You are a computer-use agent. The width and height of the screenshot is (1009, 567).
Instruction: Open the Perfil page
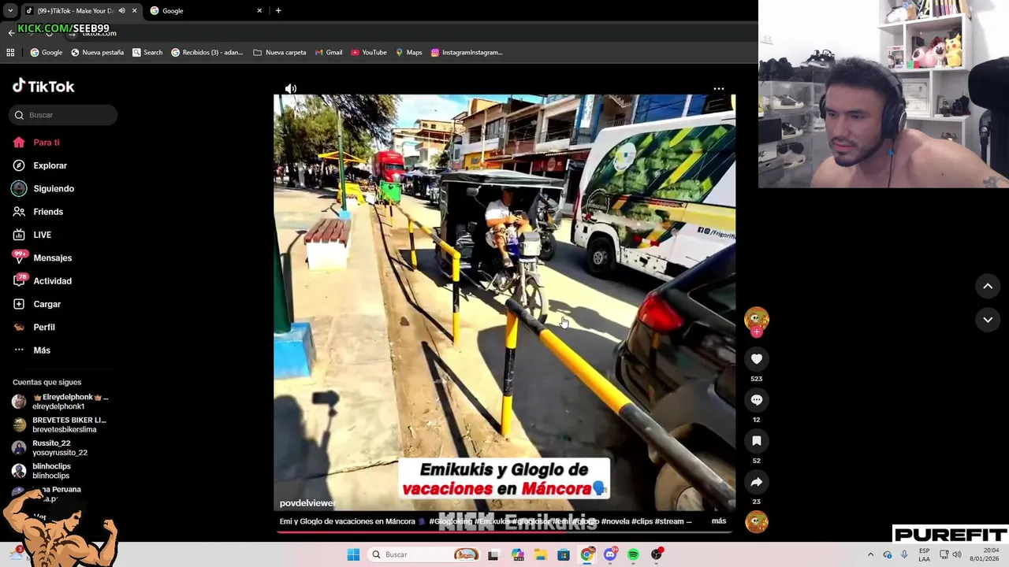coord(34,327)
